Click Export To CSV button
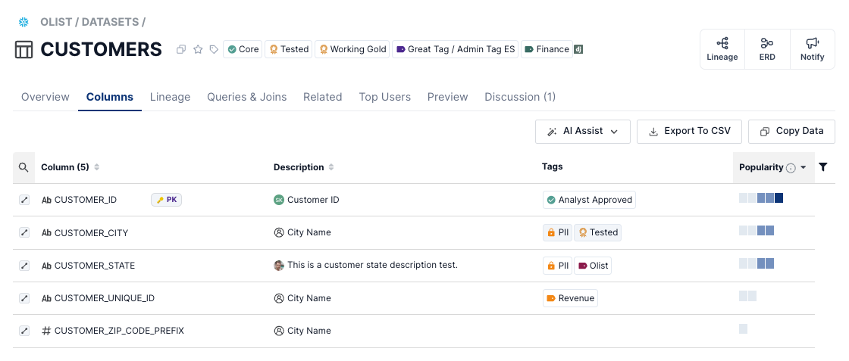 tap(689, 132)
